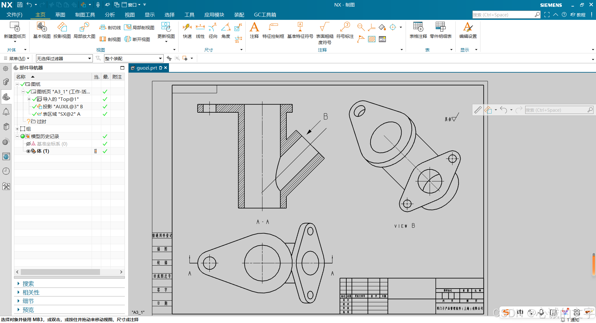Select the 基本视图 base view tool
This screenshot has height=323, width=596.
[x=42, y=30]
